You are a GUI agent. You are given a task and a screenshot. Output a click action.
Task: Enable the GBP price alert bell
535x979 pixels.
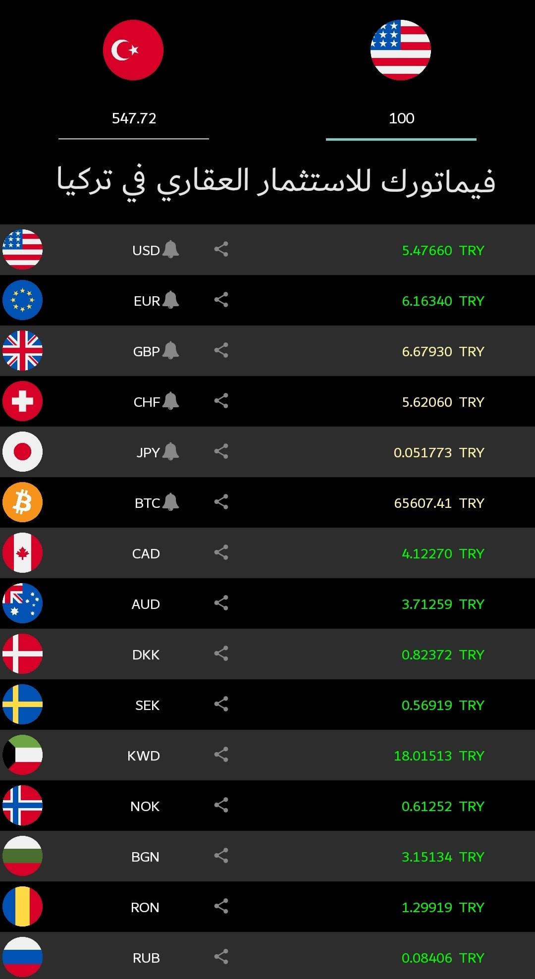point(170,350)
